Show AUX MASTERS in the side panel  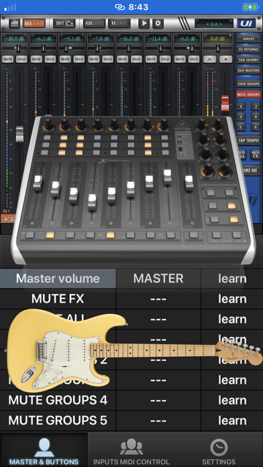point(248,70)
